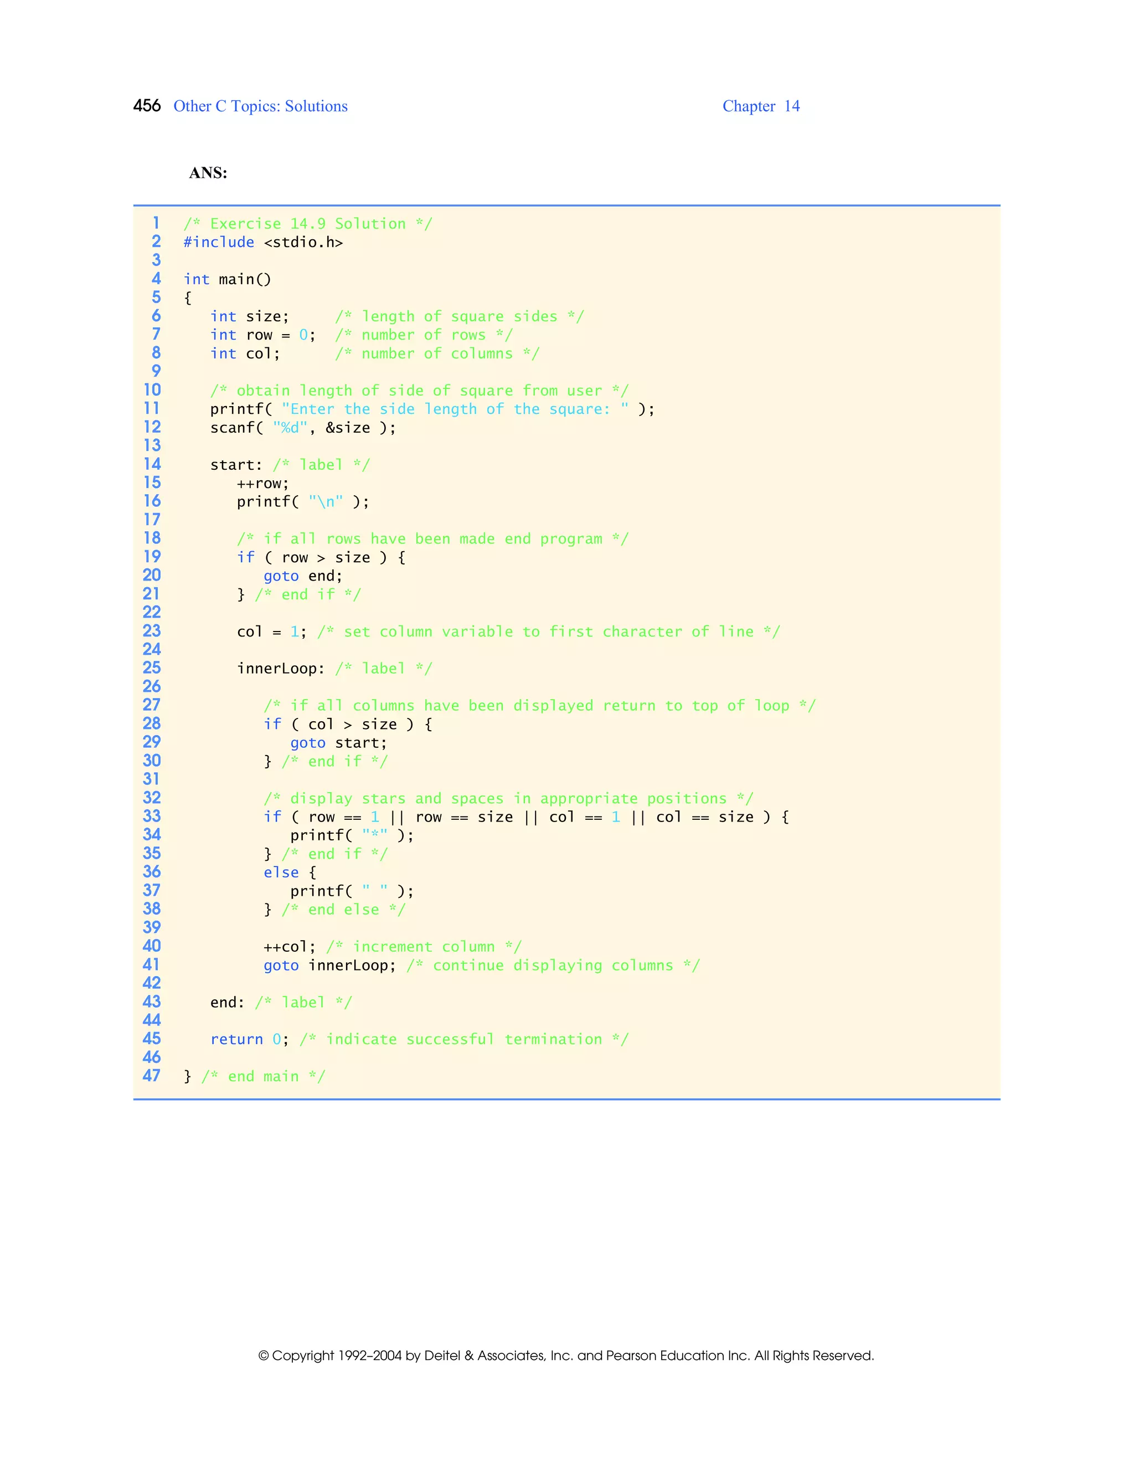This screenshot has width=1134, height=1468.
Task: Click the '++row;' statement
Action: [262, 484]
